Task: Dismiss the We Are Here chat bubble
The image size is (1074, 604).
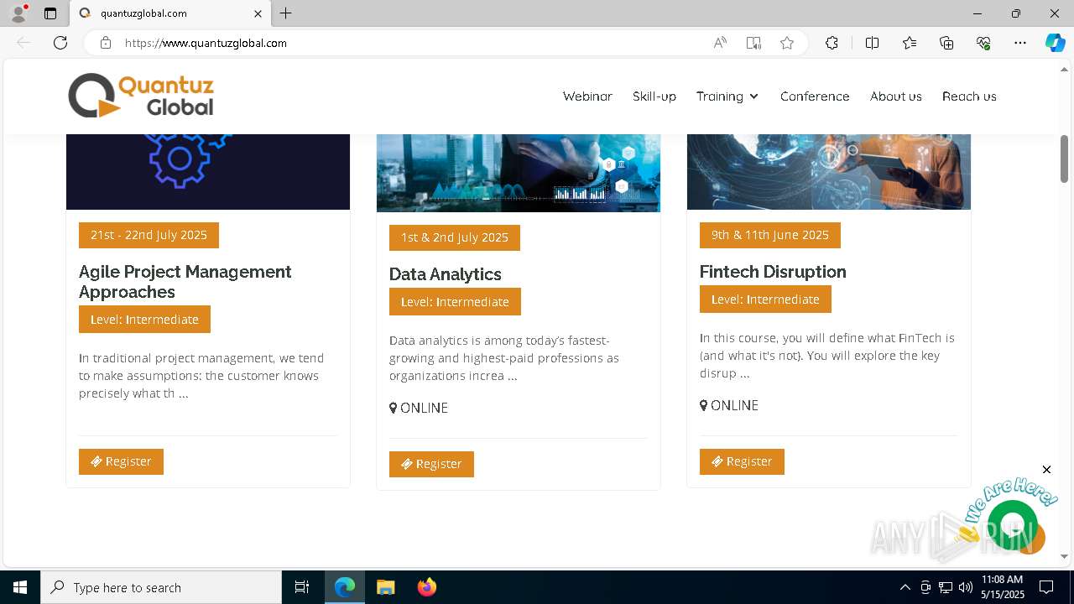Action: tap(1046, 469)
